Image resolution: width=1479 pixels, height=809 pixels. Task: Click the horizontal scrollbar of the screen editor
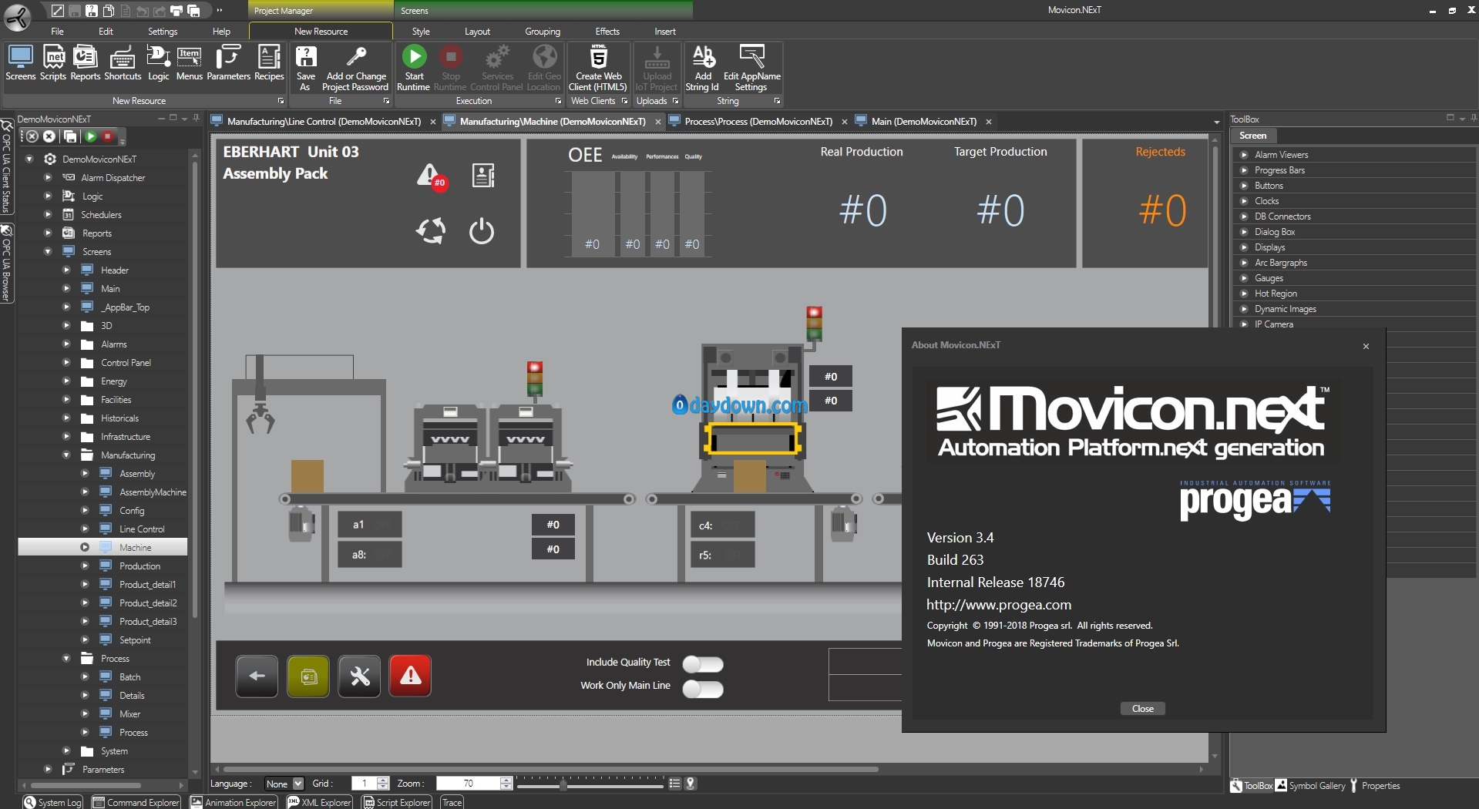(x=550, y=769)
